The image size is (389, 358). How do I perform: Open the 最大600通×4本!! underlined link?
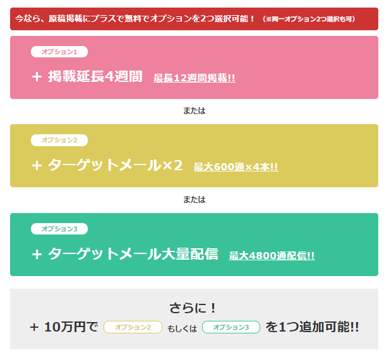click(x=236, y=166)
